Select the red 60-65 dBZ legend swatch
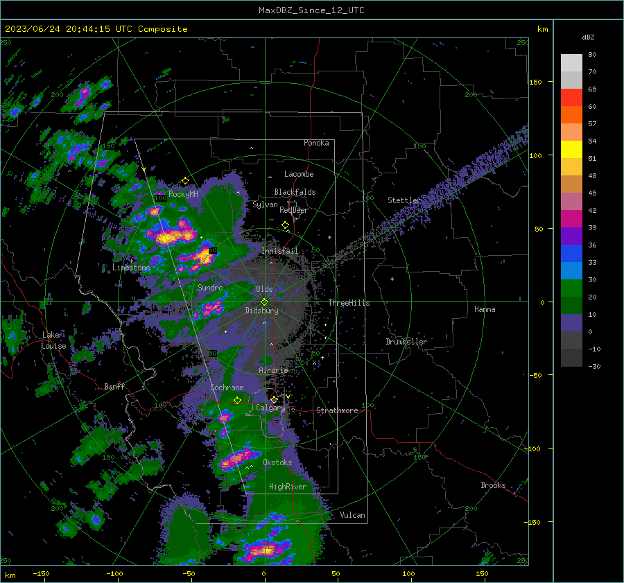Viewport: 624px width, 583px height. tap(571, 98)
